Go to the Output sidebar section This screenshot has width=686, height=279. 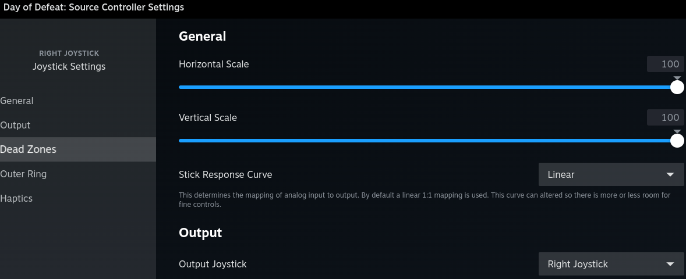(16, 125)
